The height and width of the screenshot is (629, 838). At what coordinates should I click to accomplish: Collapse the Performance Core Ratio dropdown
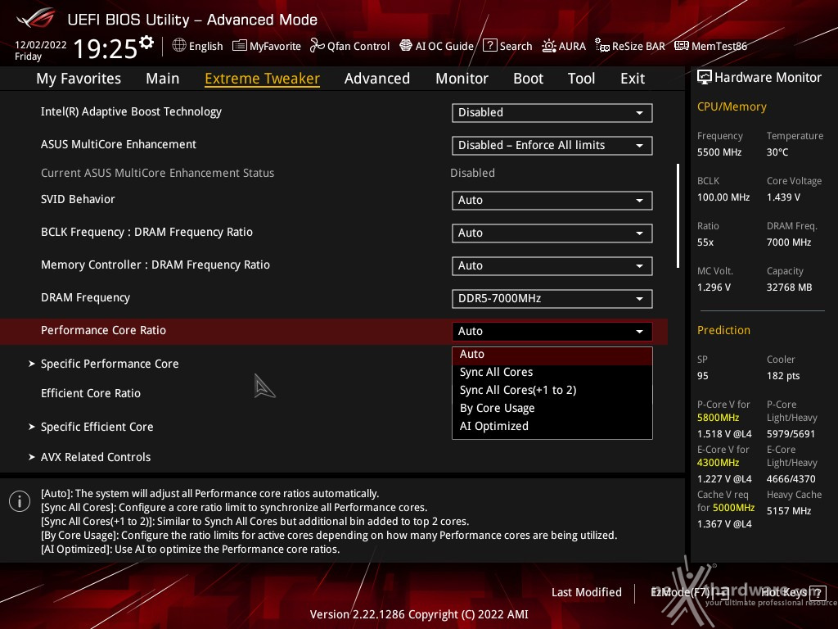pyautogui.click(x=552, y=331)
